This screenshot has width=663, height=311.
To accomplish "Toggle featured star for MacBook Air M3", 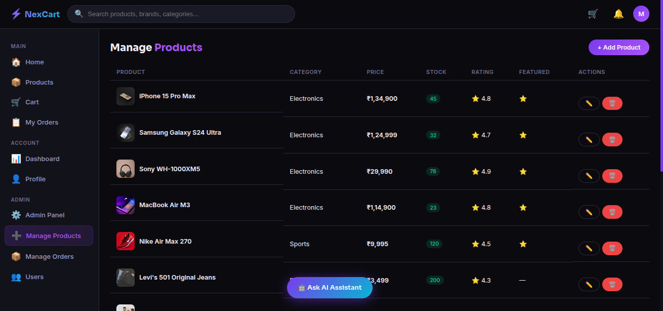I will point(523,208).
